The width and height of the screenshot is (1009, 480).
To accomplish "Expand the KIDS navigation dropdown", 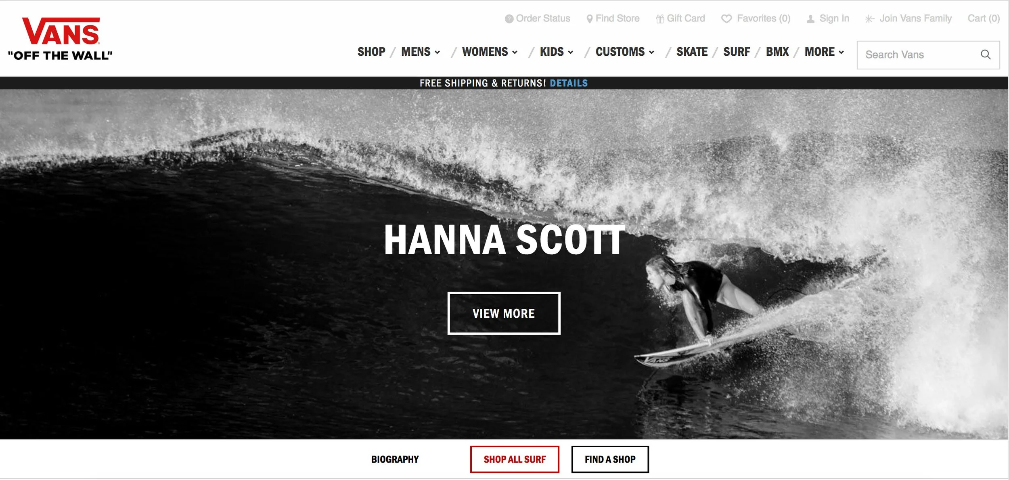I will click(557, 52).
